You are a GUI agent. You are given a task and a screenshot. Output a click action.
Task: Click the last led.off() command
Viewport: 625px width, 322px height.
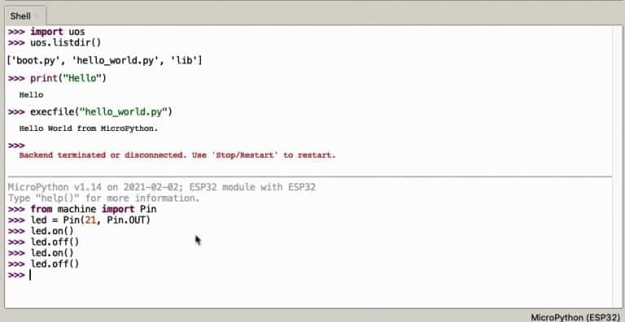55,263
